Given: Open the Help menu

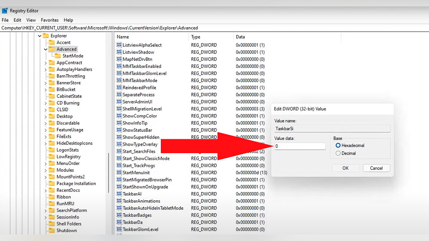Looking at the screenshot, I should click(68, 20).
